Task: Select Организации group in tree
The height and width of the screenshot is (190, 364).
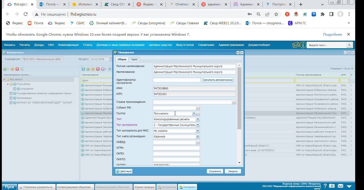Action: pyautogui.click(x=24, y=98)
